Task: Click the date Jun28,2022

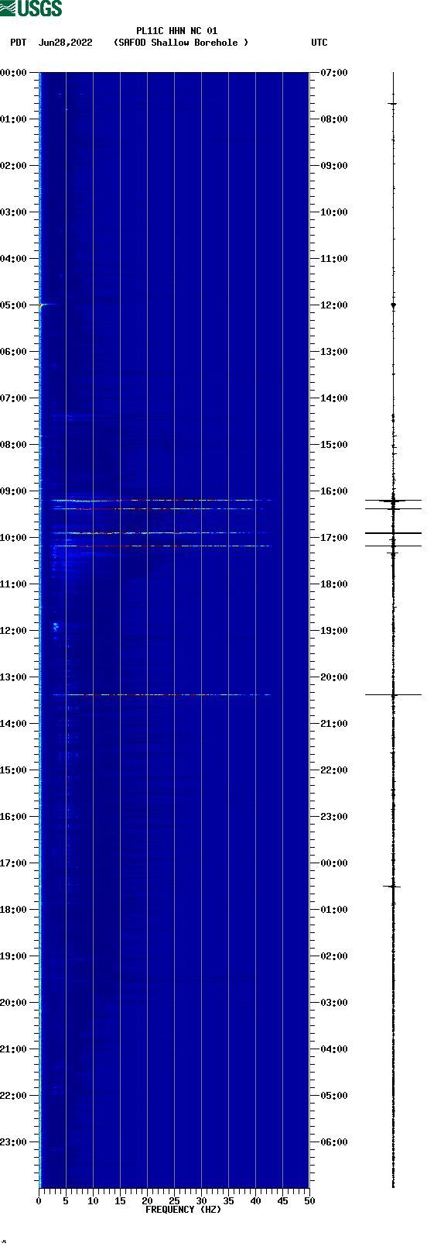Action: (x=66, y=43)
